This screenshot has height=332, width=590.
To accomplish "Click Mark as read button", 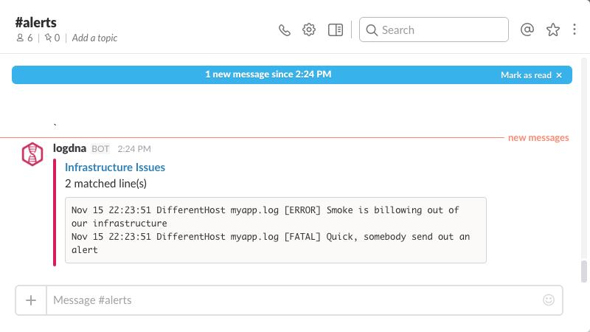I will click(x=531, y=75).
